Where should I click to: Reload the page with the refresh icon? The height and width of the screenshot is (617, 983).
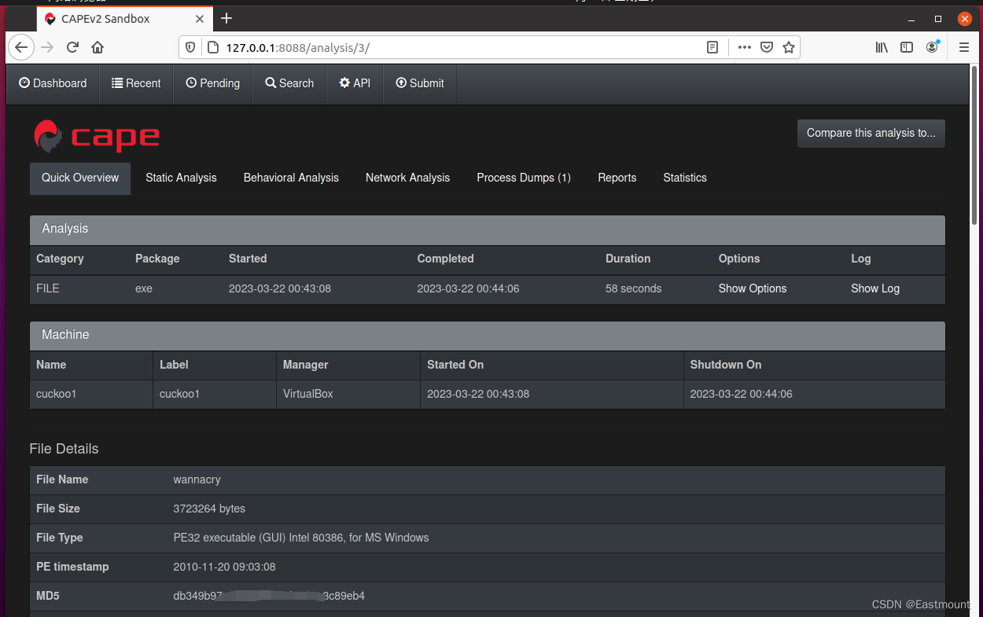(72, 47)
